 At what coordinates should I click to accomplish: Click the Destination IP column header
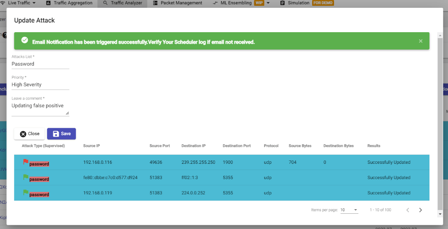click(193, 146)
